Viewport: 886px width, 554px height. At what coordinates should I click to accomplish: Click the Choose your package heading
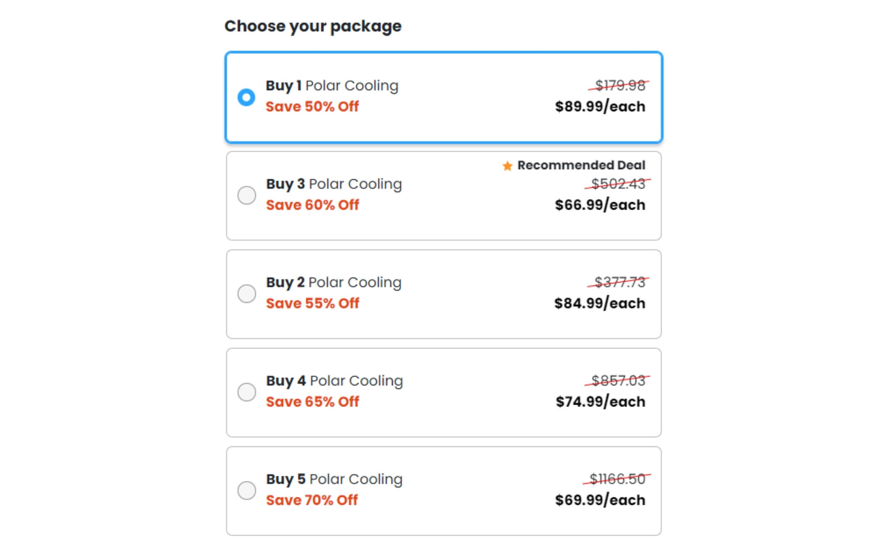[x=313, y=26]
